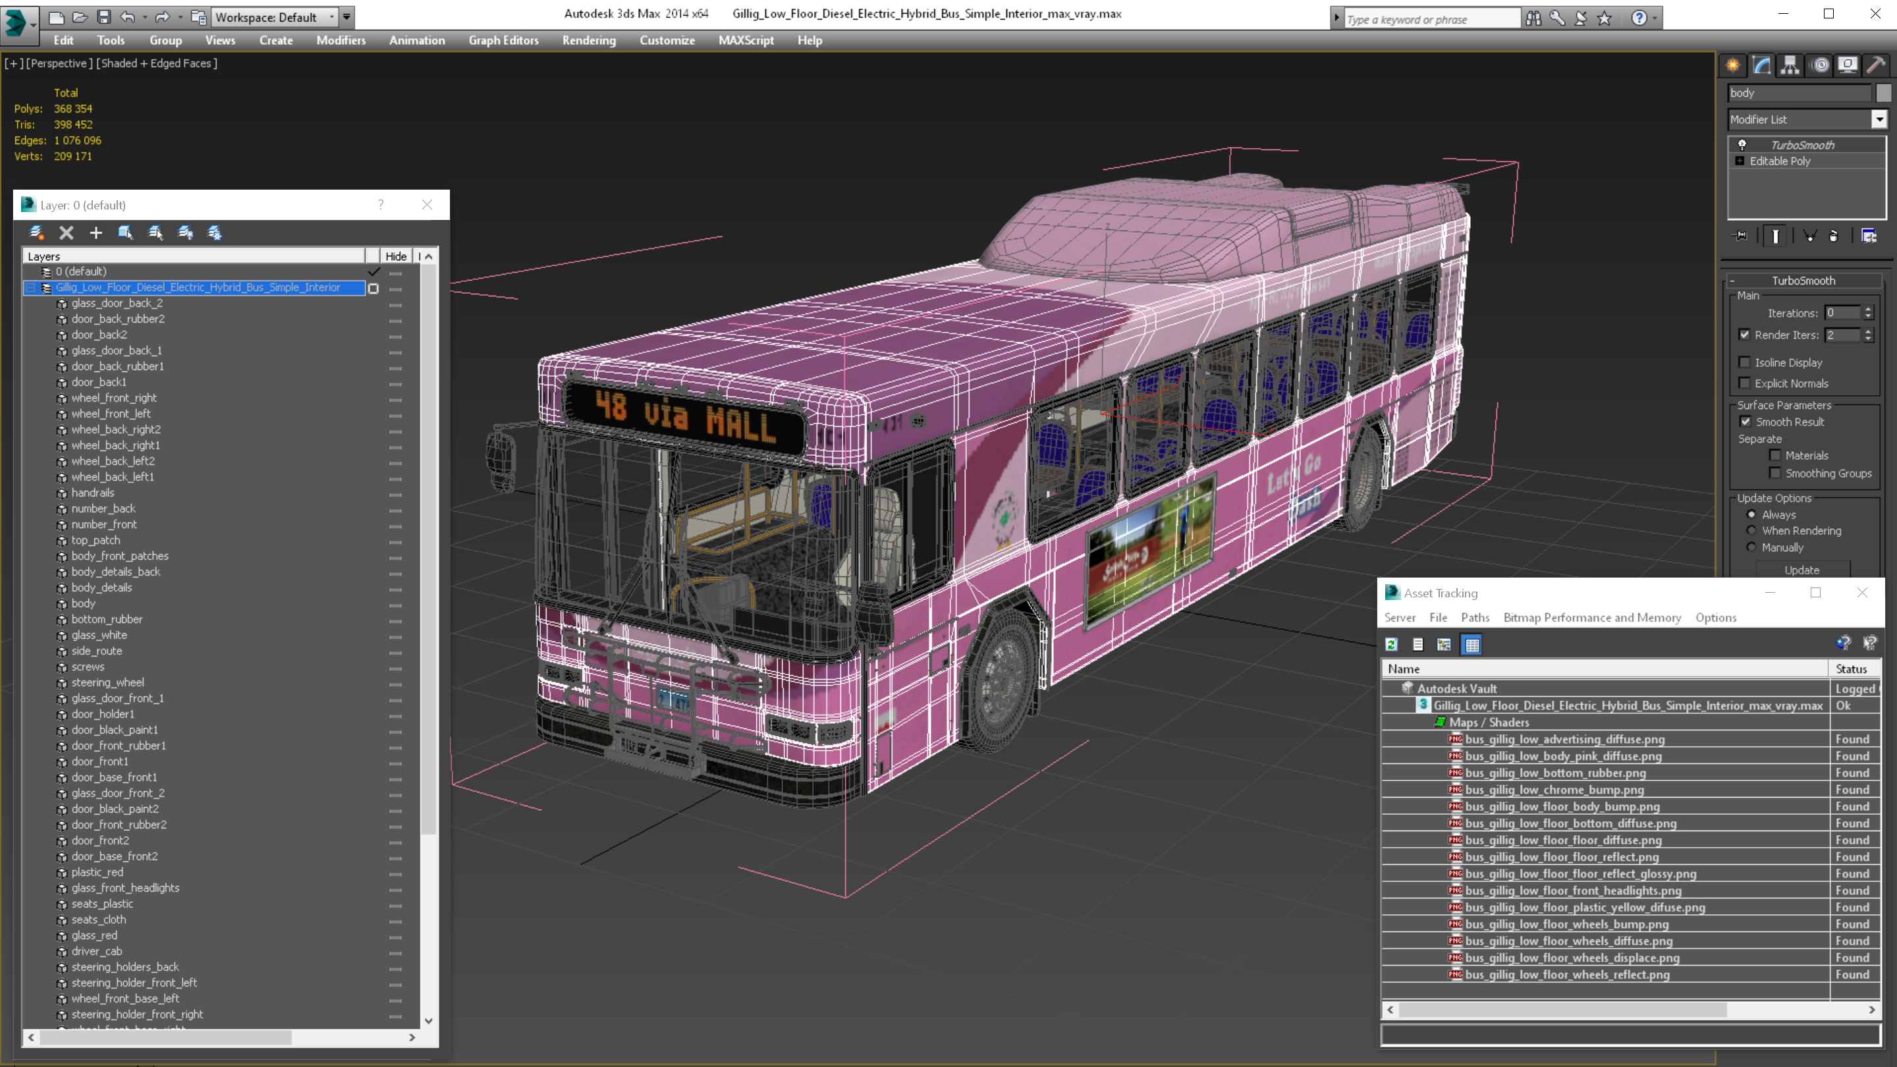The image size is (1897, 1067).
Task: Enable Isoline Display checkbox
Action: coord(1745,362)
